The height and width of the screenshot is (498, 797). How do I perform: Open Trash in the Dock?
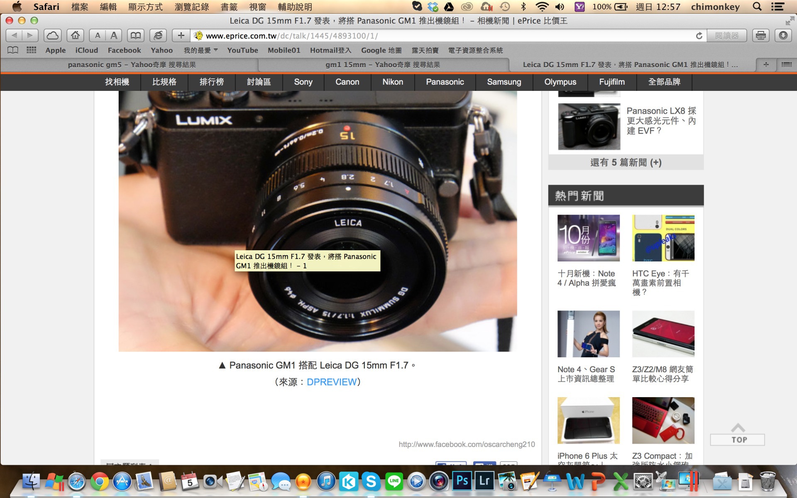tap(768, 481)
